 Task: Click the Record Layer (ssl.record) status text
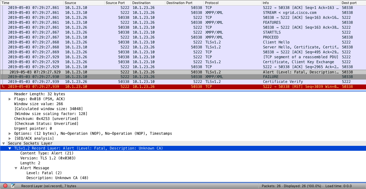[48, 186]
